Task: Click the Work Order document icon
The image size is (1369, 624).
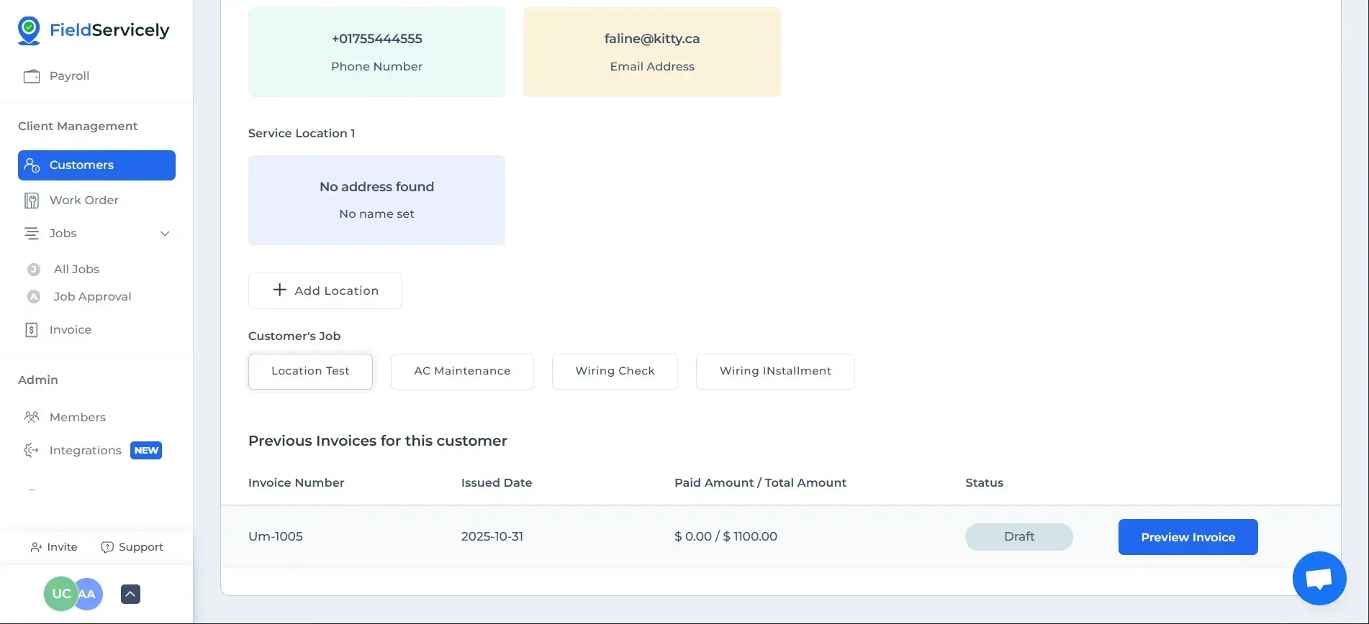Action: tap(32, 201)
